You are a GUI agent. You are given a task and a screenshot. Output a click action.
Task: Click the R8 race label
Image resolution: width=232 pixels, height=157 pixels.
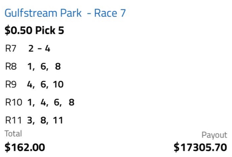11,66
